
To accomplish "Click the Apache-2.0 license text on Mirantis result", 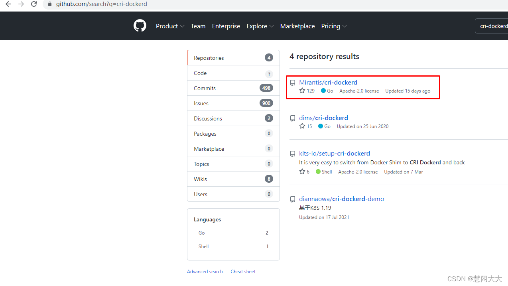I will [x=359, y=91].
